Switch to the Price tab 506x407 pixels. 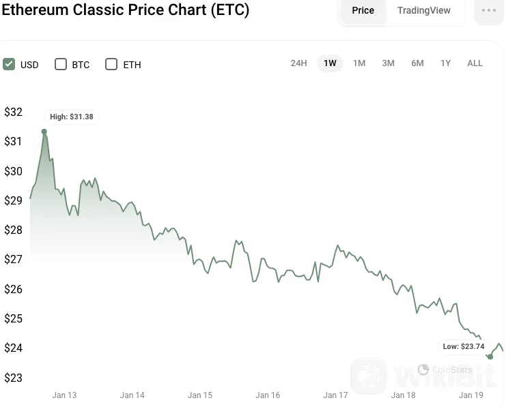pos(363,11)
